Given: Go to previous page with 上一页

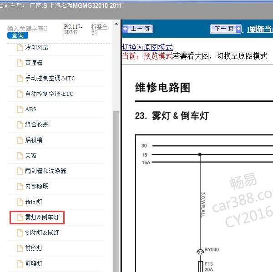Looking at the screenshot, I should [x=137, y=29].
